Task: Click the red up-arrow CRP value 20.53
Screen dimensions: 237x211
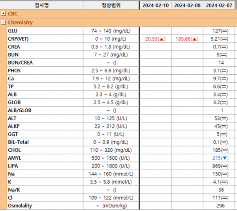Action: (155, 39)
